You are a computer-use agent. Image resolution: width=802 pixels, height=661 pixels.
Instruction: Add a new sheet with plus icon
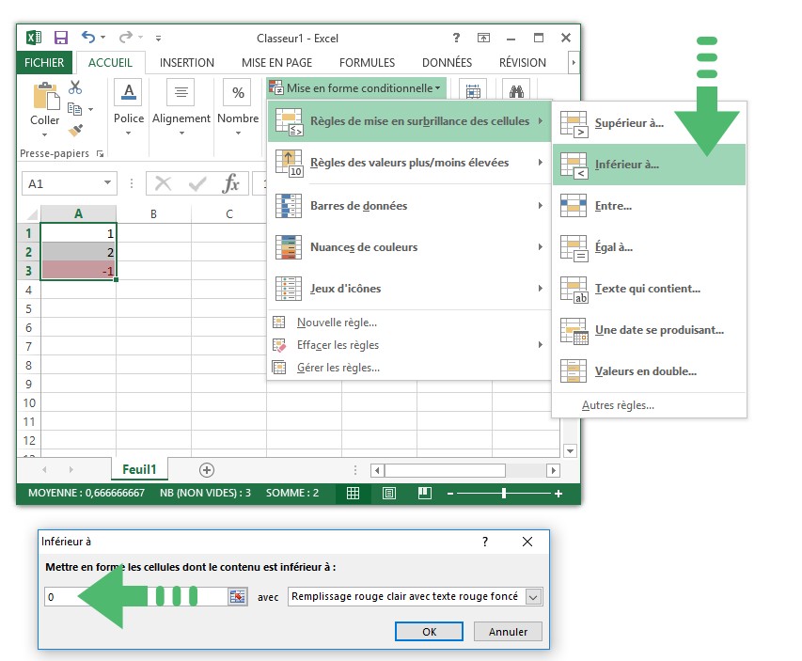click(207, 470)
